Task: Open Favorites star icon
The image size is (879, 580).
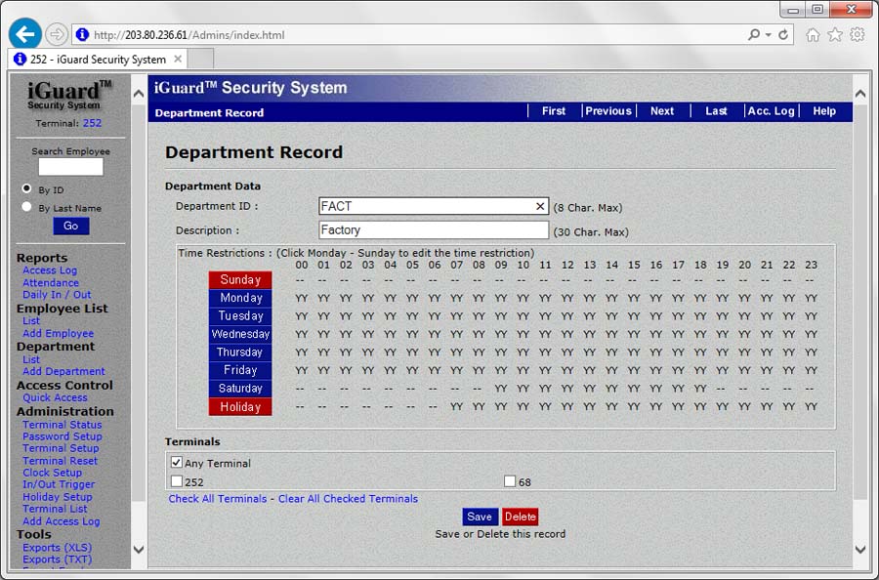Action: 835,35
